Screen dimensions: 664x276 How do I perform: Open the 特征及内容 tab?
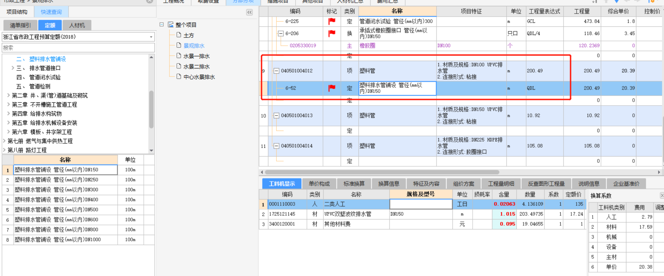(x=426, y=184)
